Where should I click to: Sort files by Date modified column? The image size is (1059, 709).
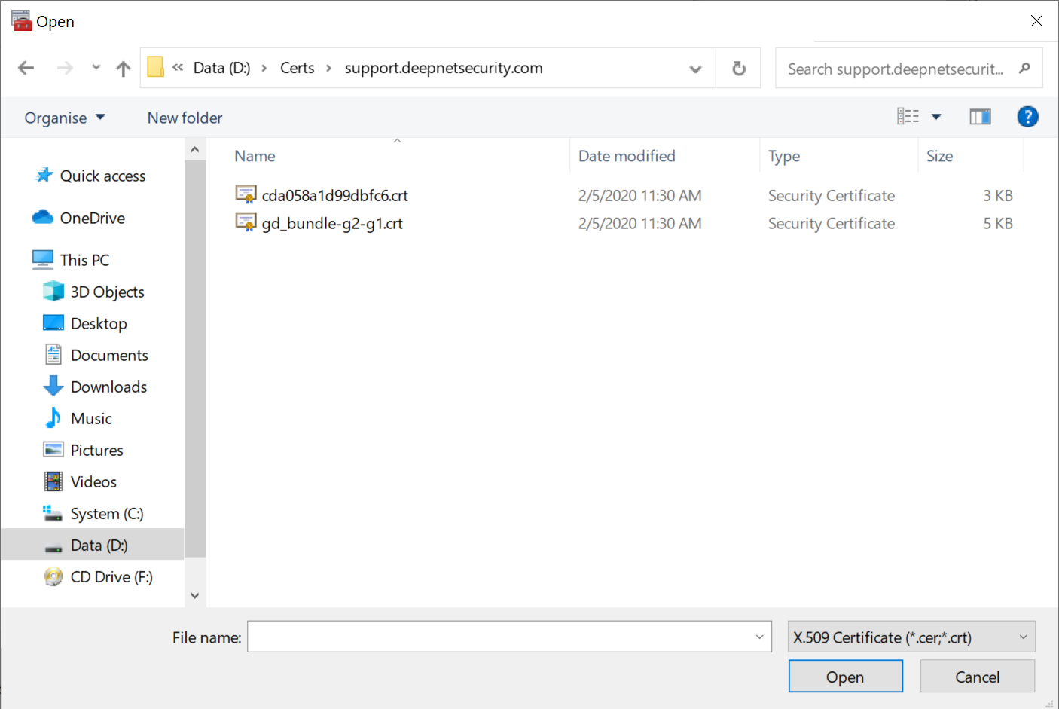627,157
